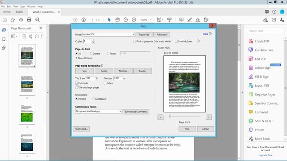Image resolution: width=287 pixels, height=161 pixels.
Task: Go to previous page arrow icon
Action: 75,20
